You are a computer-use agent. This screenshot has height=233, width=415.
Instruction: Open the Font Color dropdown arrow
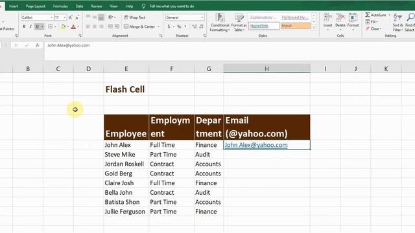coord(78,27)
